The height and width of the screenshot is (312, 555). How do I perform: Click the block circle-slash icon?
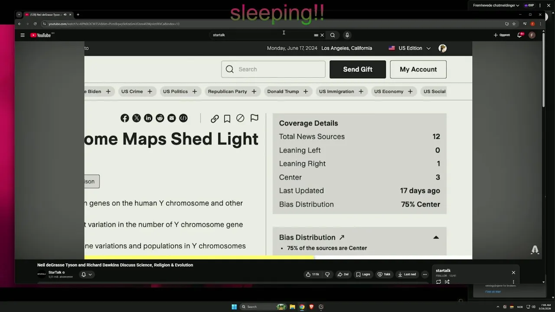[x=240, y=118]
